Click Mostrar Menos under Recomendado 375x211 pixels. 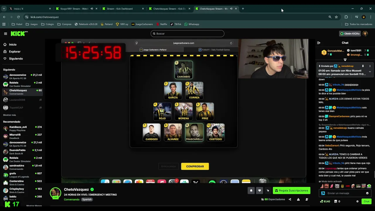click(x=34, y=206)
